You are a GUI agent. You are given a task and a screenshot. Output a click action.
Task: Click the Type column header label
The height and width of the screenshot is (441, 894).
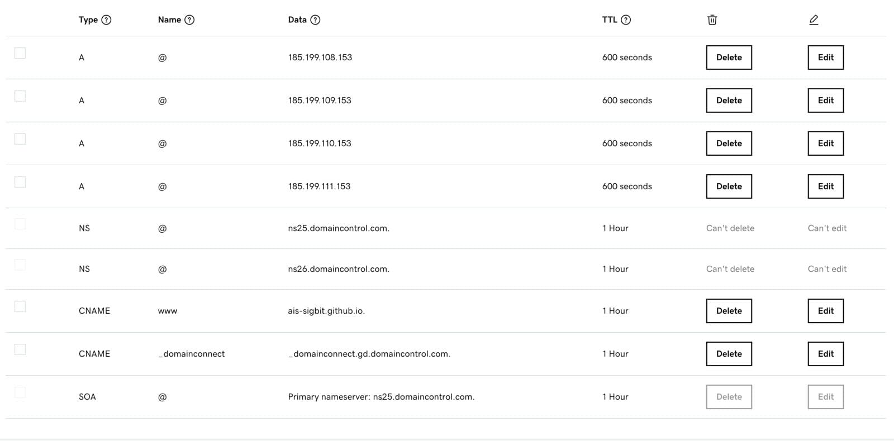[88, 20]
